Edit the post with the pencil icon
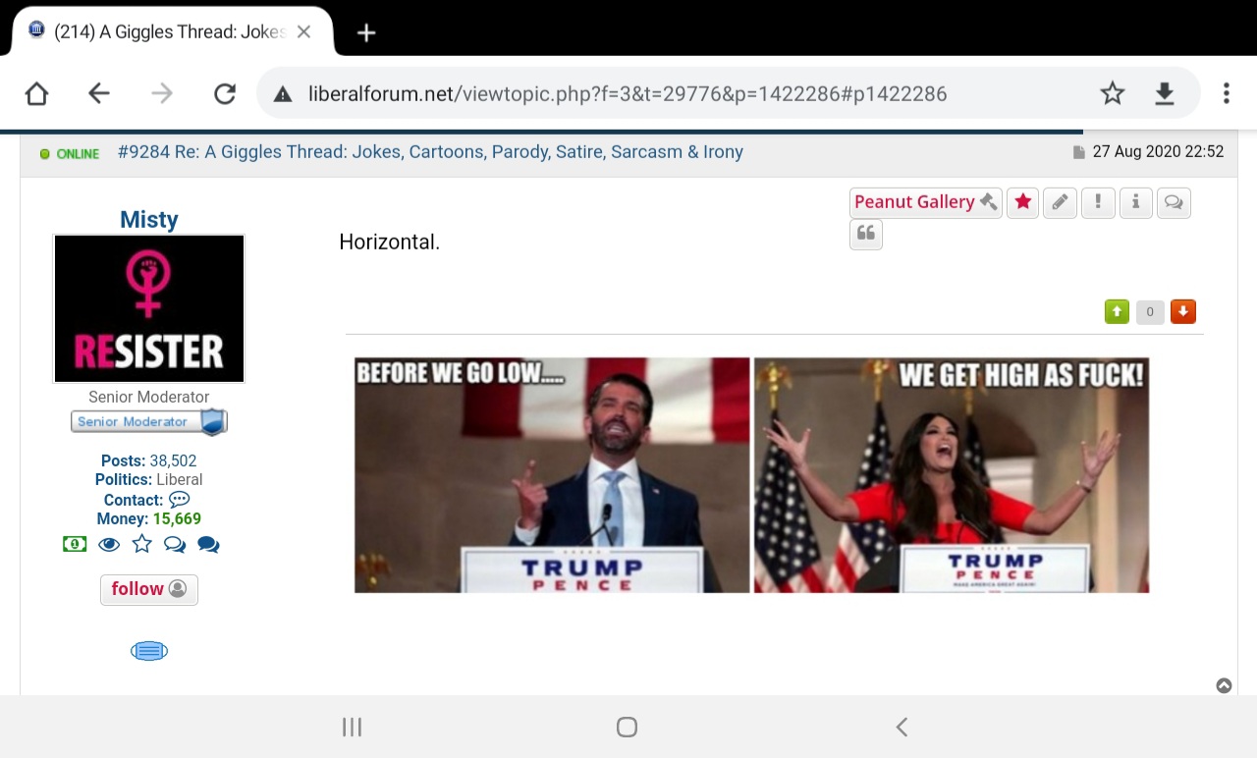Screen dimensions: 1257x758 pos(1060,202)
